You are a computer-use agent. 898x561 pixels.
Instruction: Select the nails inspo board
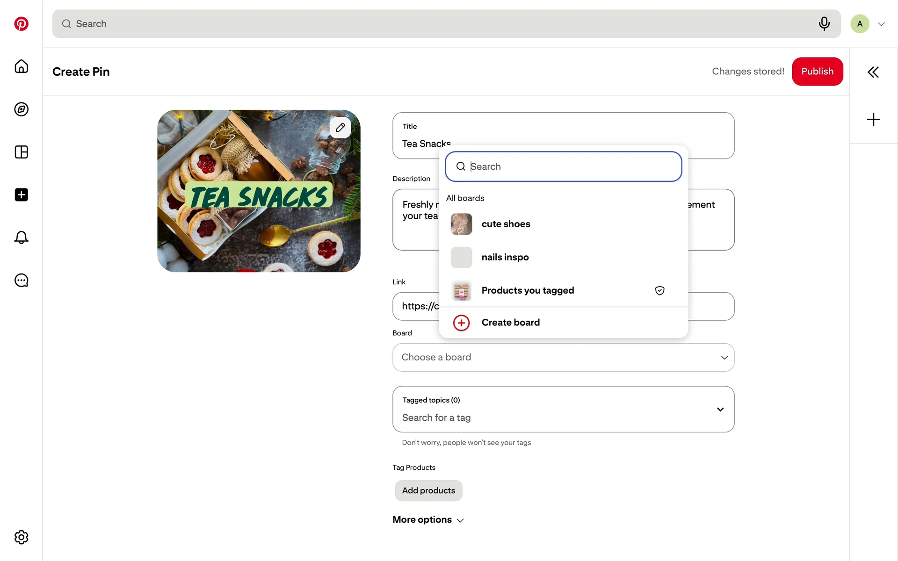click(x=505, y=257)
